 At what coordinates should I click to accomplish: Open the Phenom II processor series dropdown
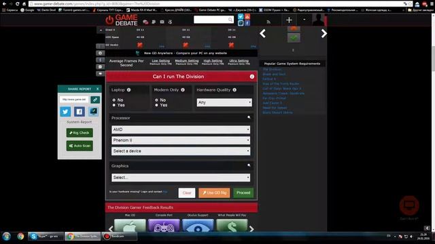[181, 140]
